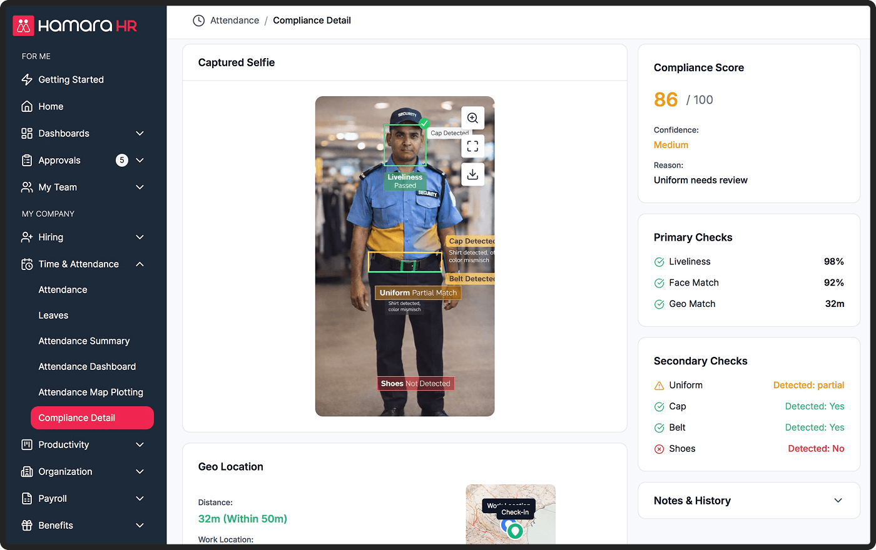Download the captured selfie image
876x550 pixels.
click(x=472, y=174)
